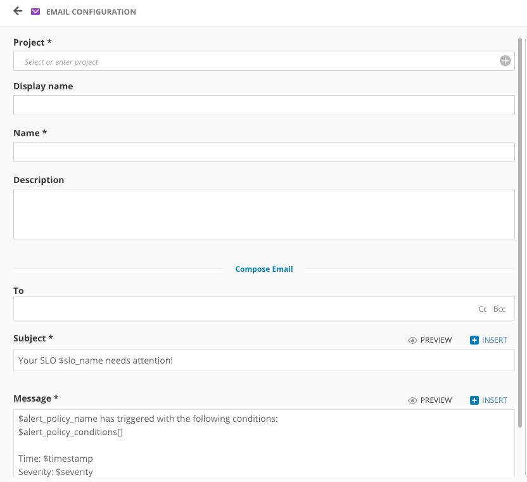The height and width of the screenshot is (482, 527).
Task: Click the plus icon for Message INSERT
Action: (474, 400)
